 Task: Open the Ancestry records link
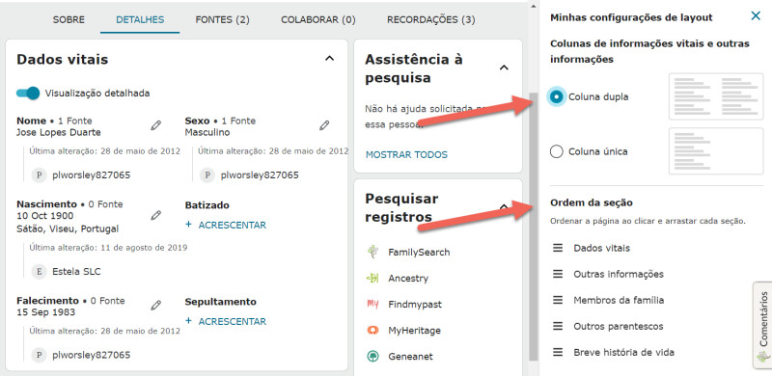(x=408, y=278)
